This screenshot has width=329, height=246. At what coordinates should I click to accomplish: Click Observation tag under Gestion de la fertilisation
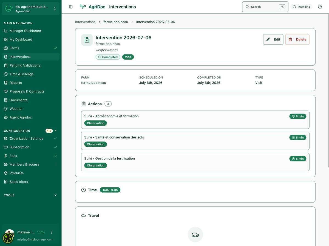pyautogui.click(x=95, y=165)
